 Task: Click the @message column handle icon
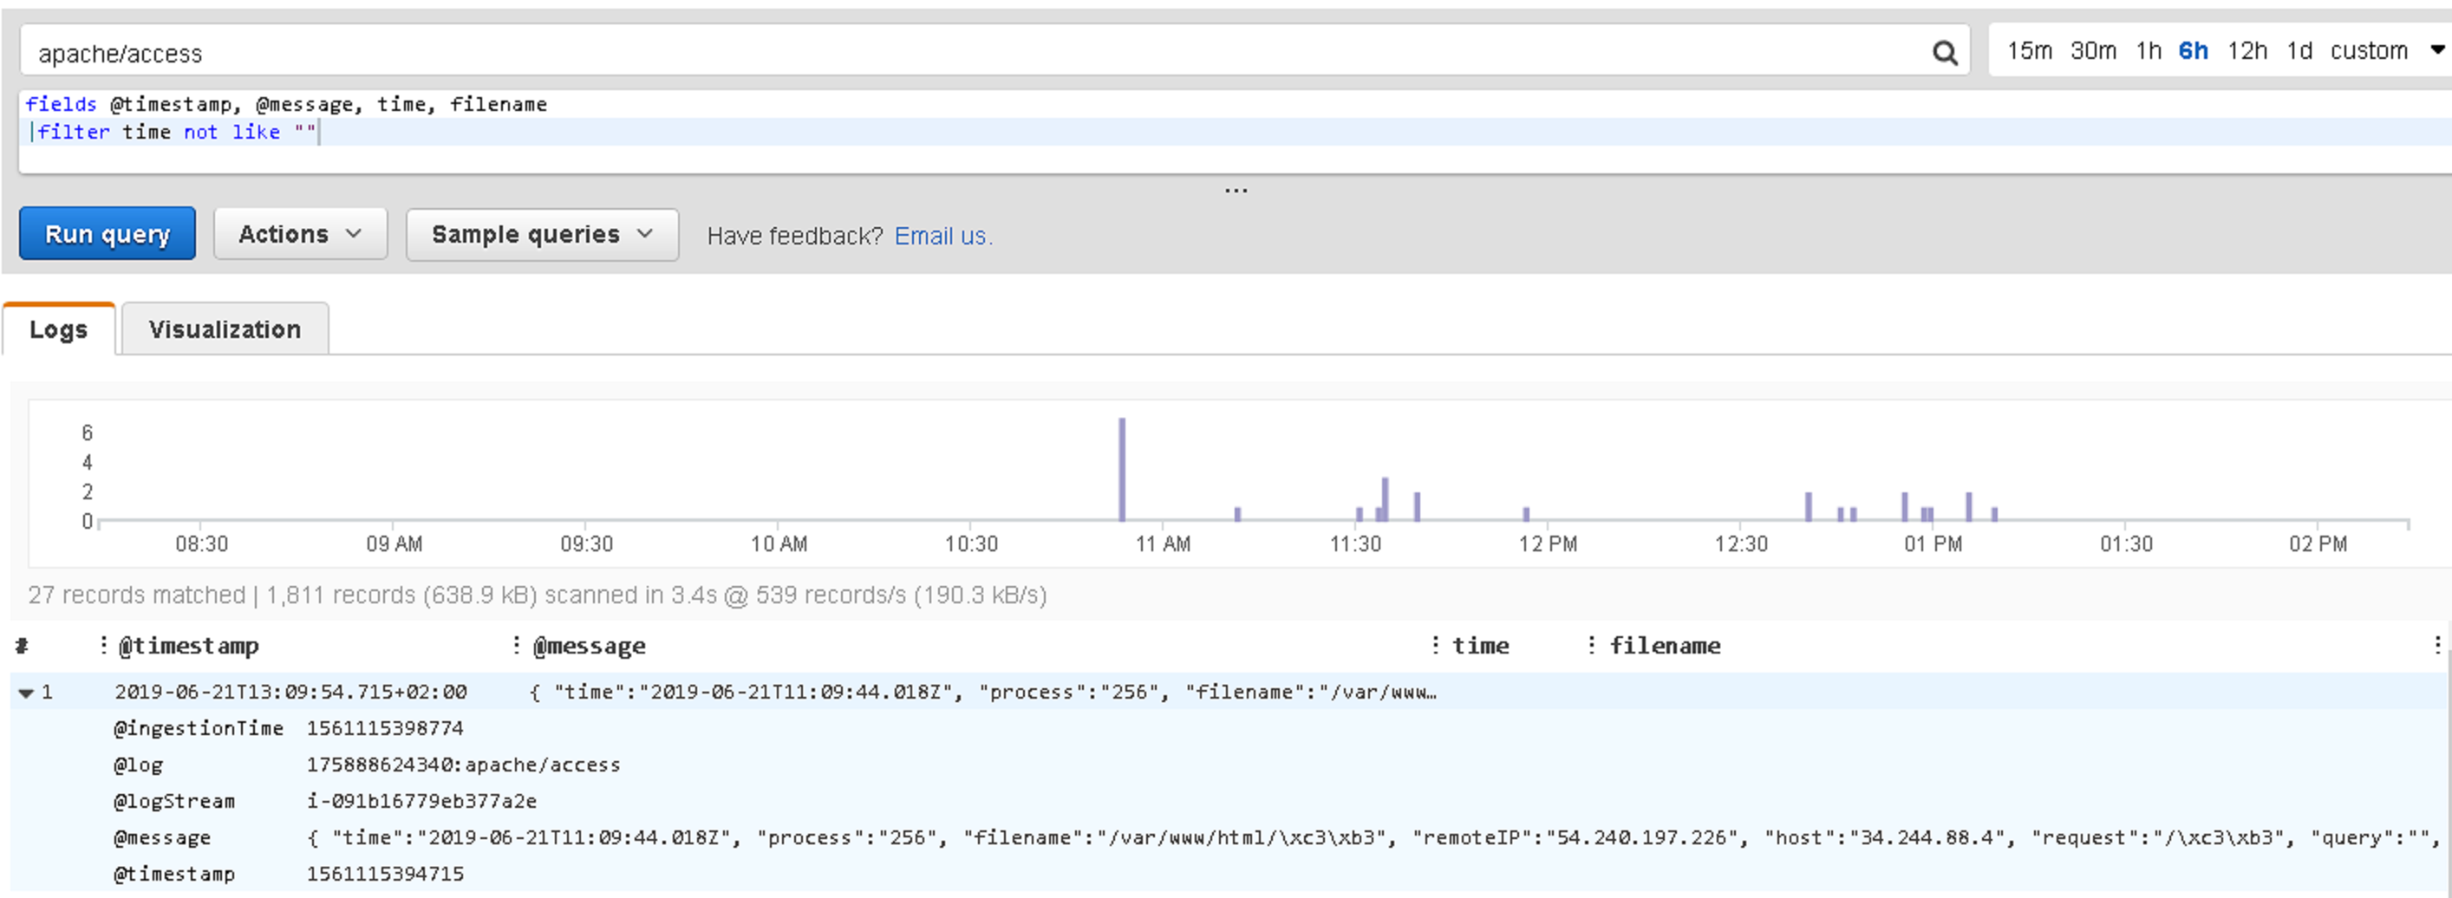tap(516, 645)
